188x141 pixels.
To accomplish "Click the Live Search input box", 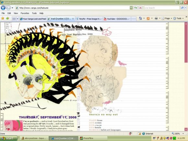I will coord(162,8).
